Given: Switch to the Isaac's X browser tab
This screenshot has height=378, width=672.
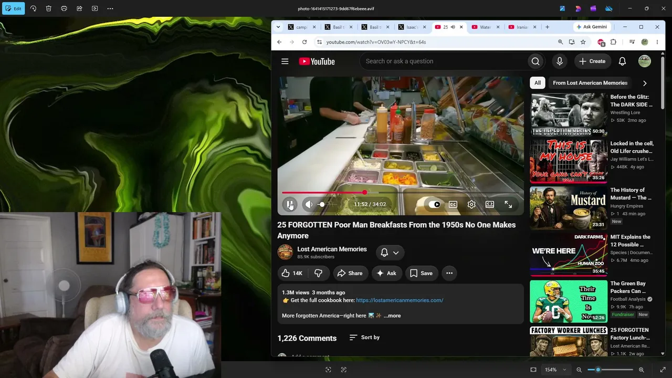Looking at the screenshot, I should (412, 27).
